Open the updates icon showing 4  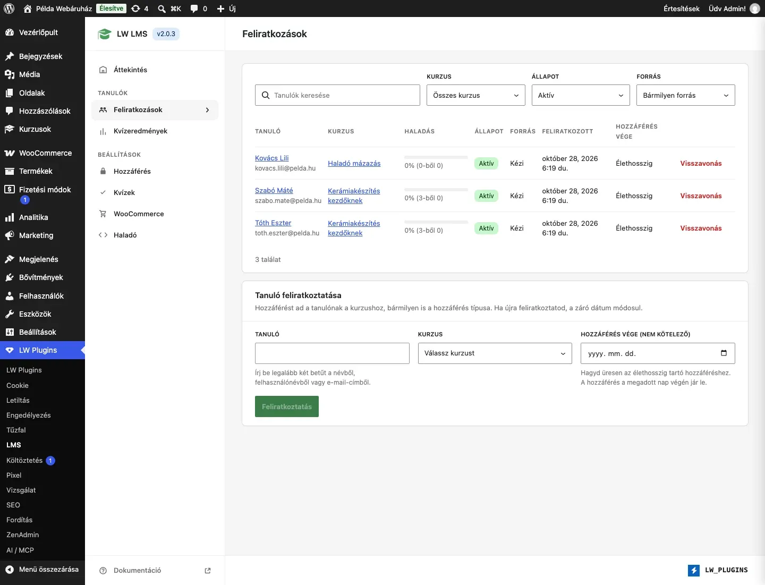click(x=140, y=9)
